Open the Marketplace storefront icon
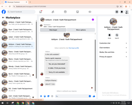 coord(78,12)
